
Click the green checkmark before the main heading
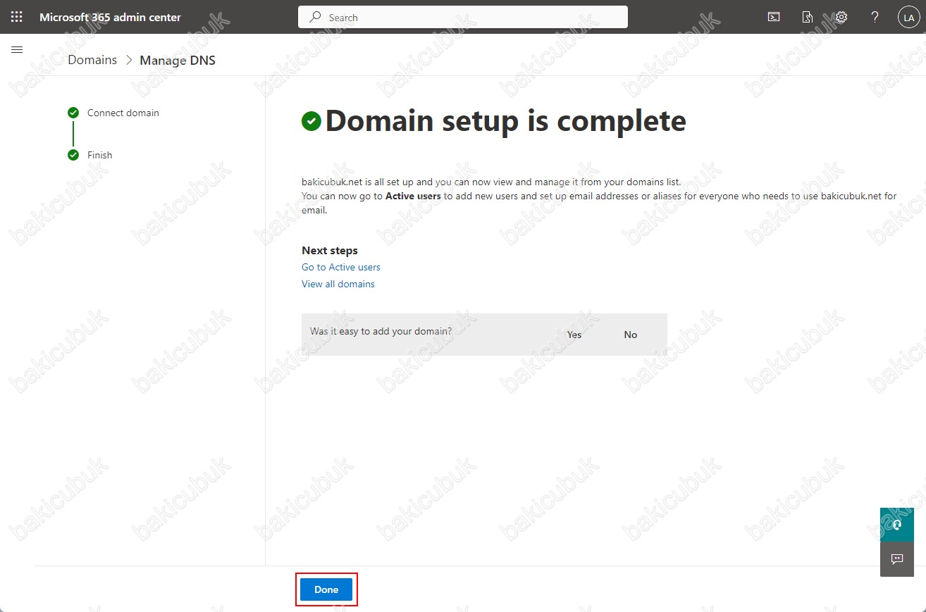pyautogui.click(x=311, y=121)
